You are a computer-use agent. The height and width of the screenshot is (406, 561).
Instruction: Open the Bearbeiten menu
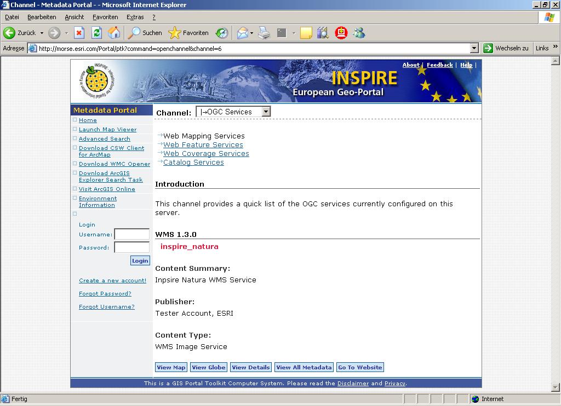pyautogui.click(x=42, y=17)
